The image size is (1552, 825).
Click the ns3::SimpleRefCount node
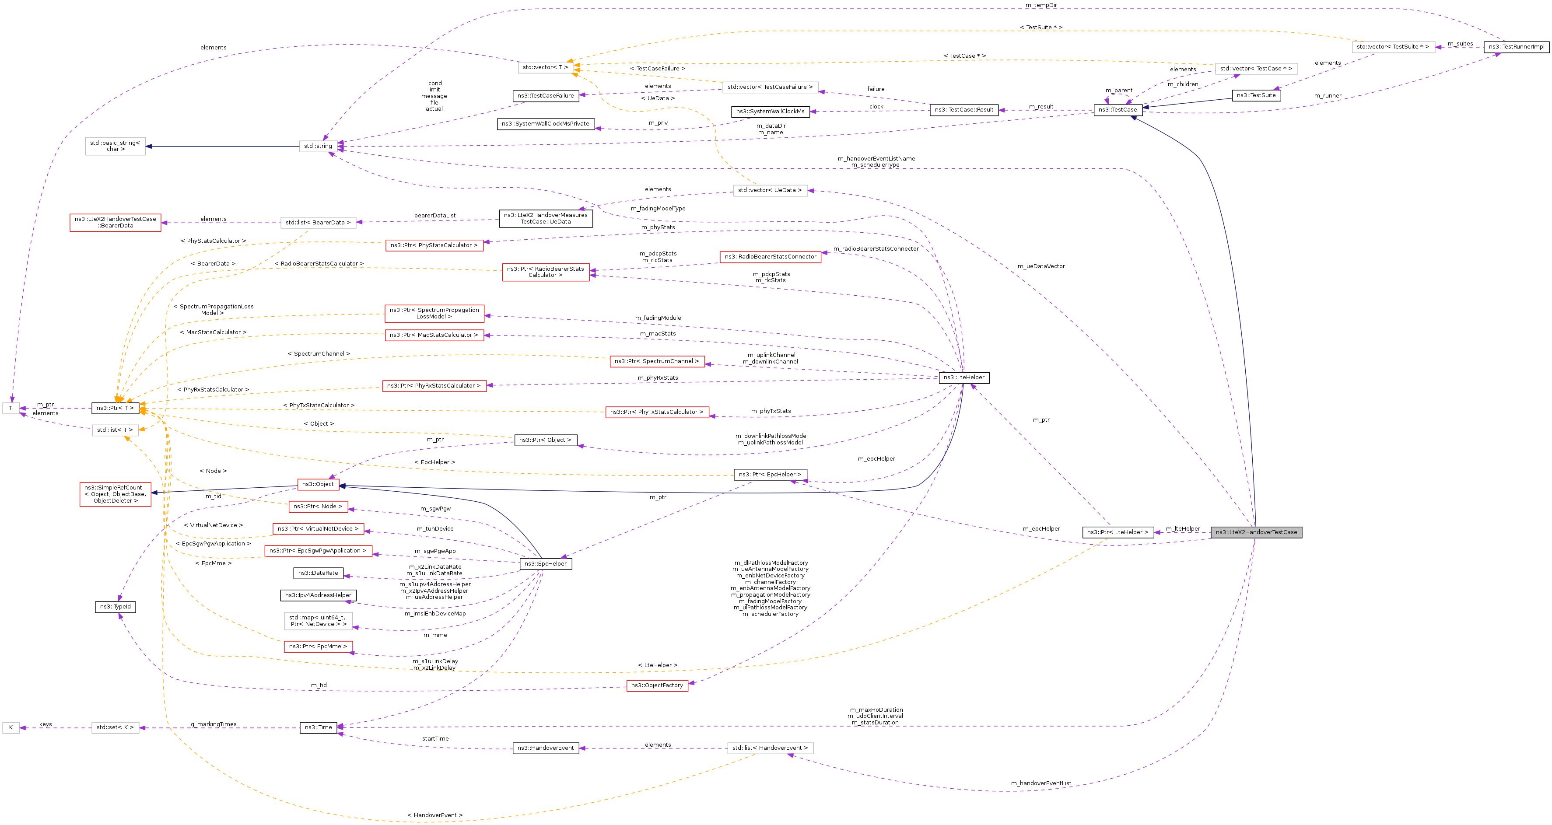coord(115,495)
